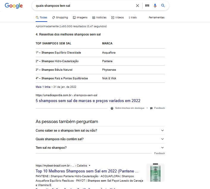
Task: Open the on-screen keyboard icon
Action: tap(147, 6)
